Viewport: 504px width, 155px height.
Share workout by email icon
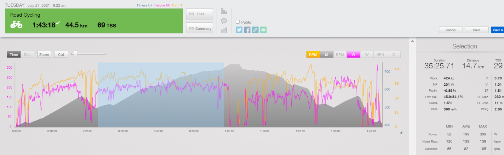point(263,30)
